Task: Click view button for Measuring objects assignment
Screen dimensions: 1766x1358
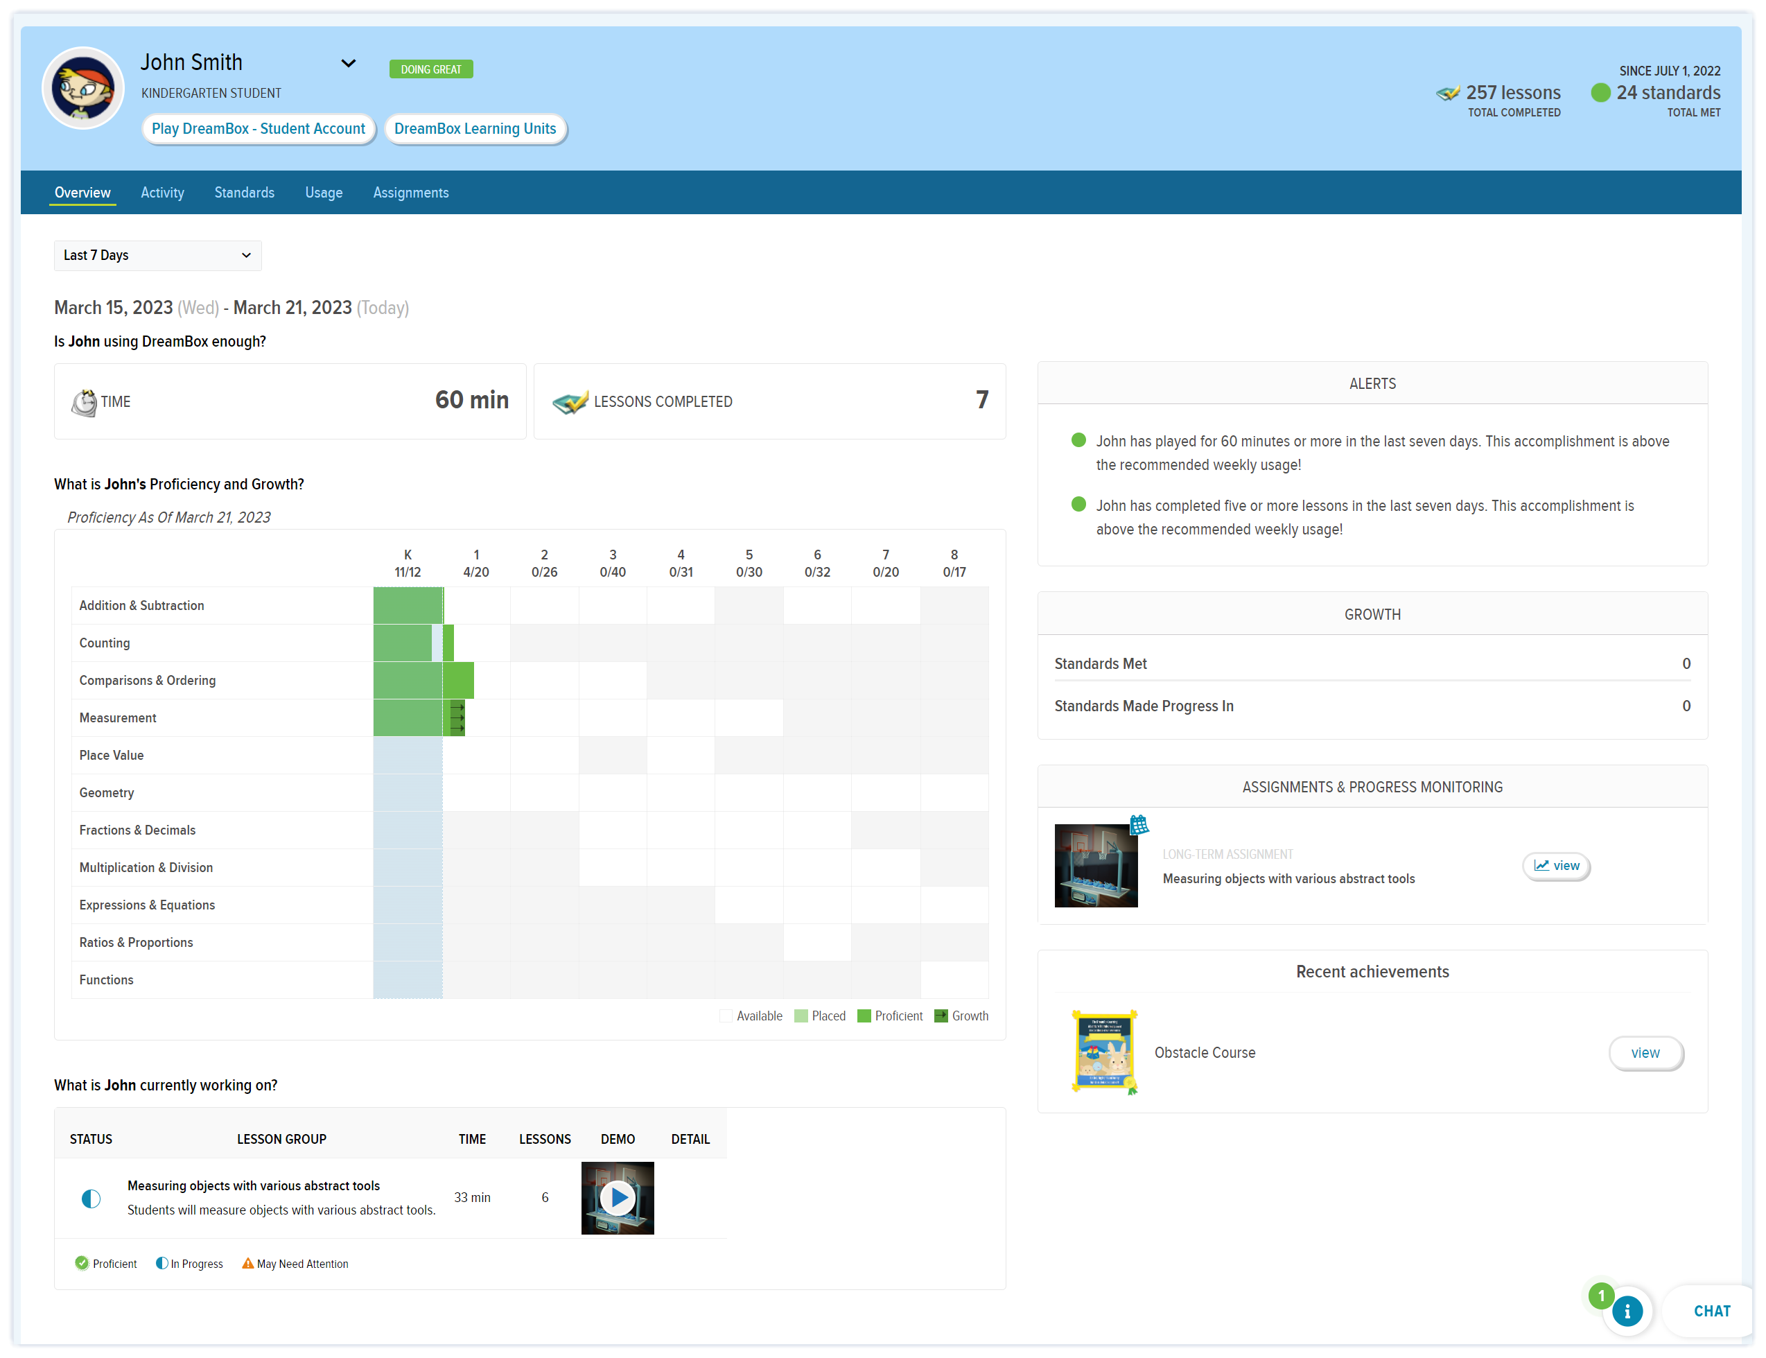Action: (x=1556, y=866)
